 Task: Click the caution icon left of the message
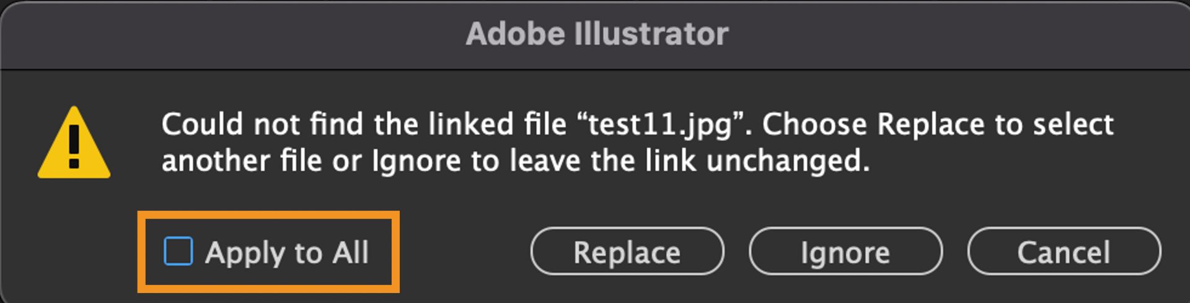74,145
